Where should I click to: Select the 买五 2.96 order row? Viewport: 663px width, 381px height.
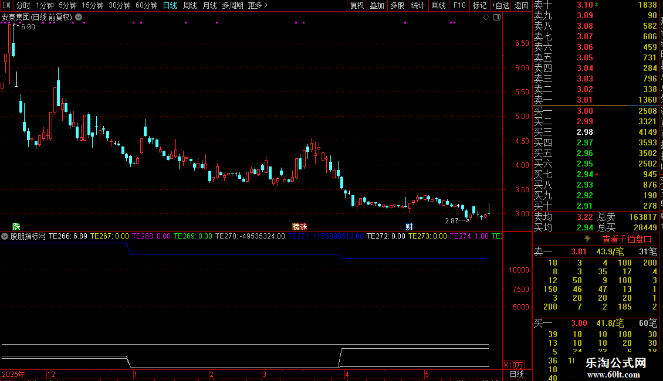pyautogui.click(x=596, y=153)
